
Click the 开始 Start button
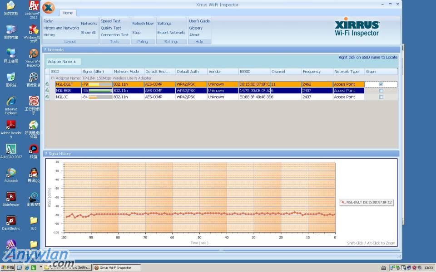[x=8, y=267]
